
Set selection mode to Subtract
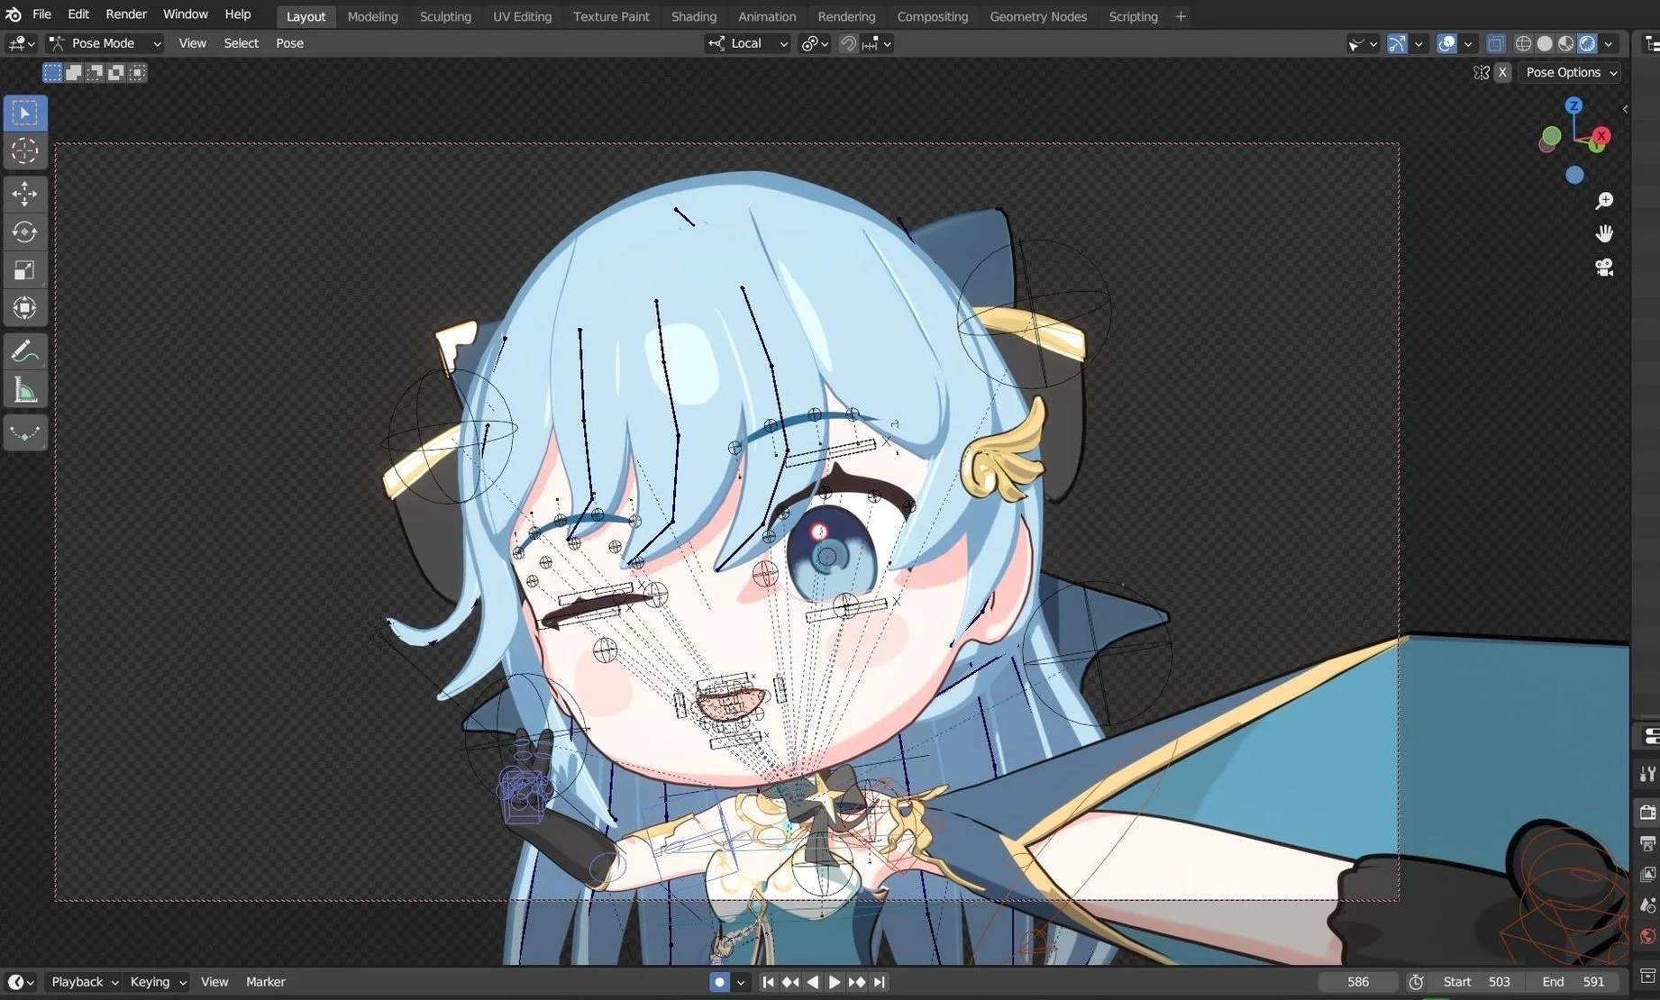[x=95, y=72]
